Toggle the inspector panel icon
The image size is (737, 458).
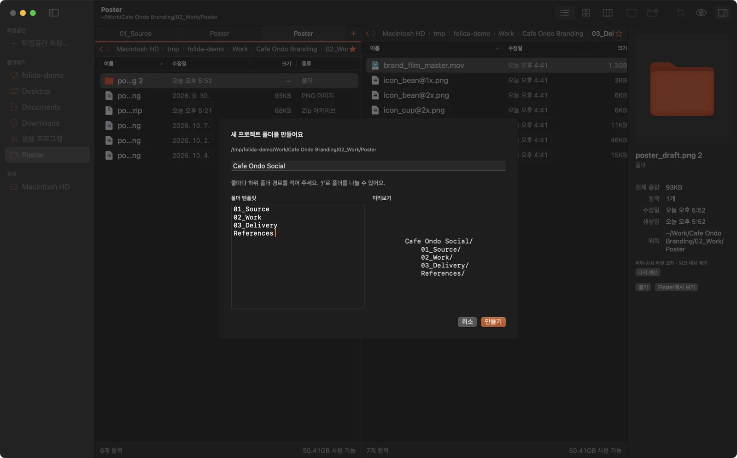[x=723, y=13]
